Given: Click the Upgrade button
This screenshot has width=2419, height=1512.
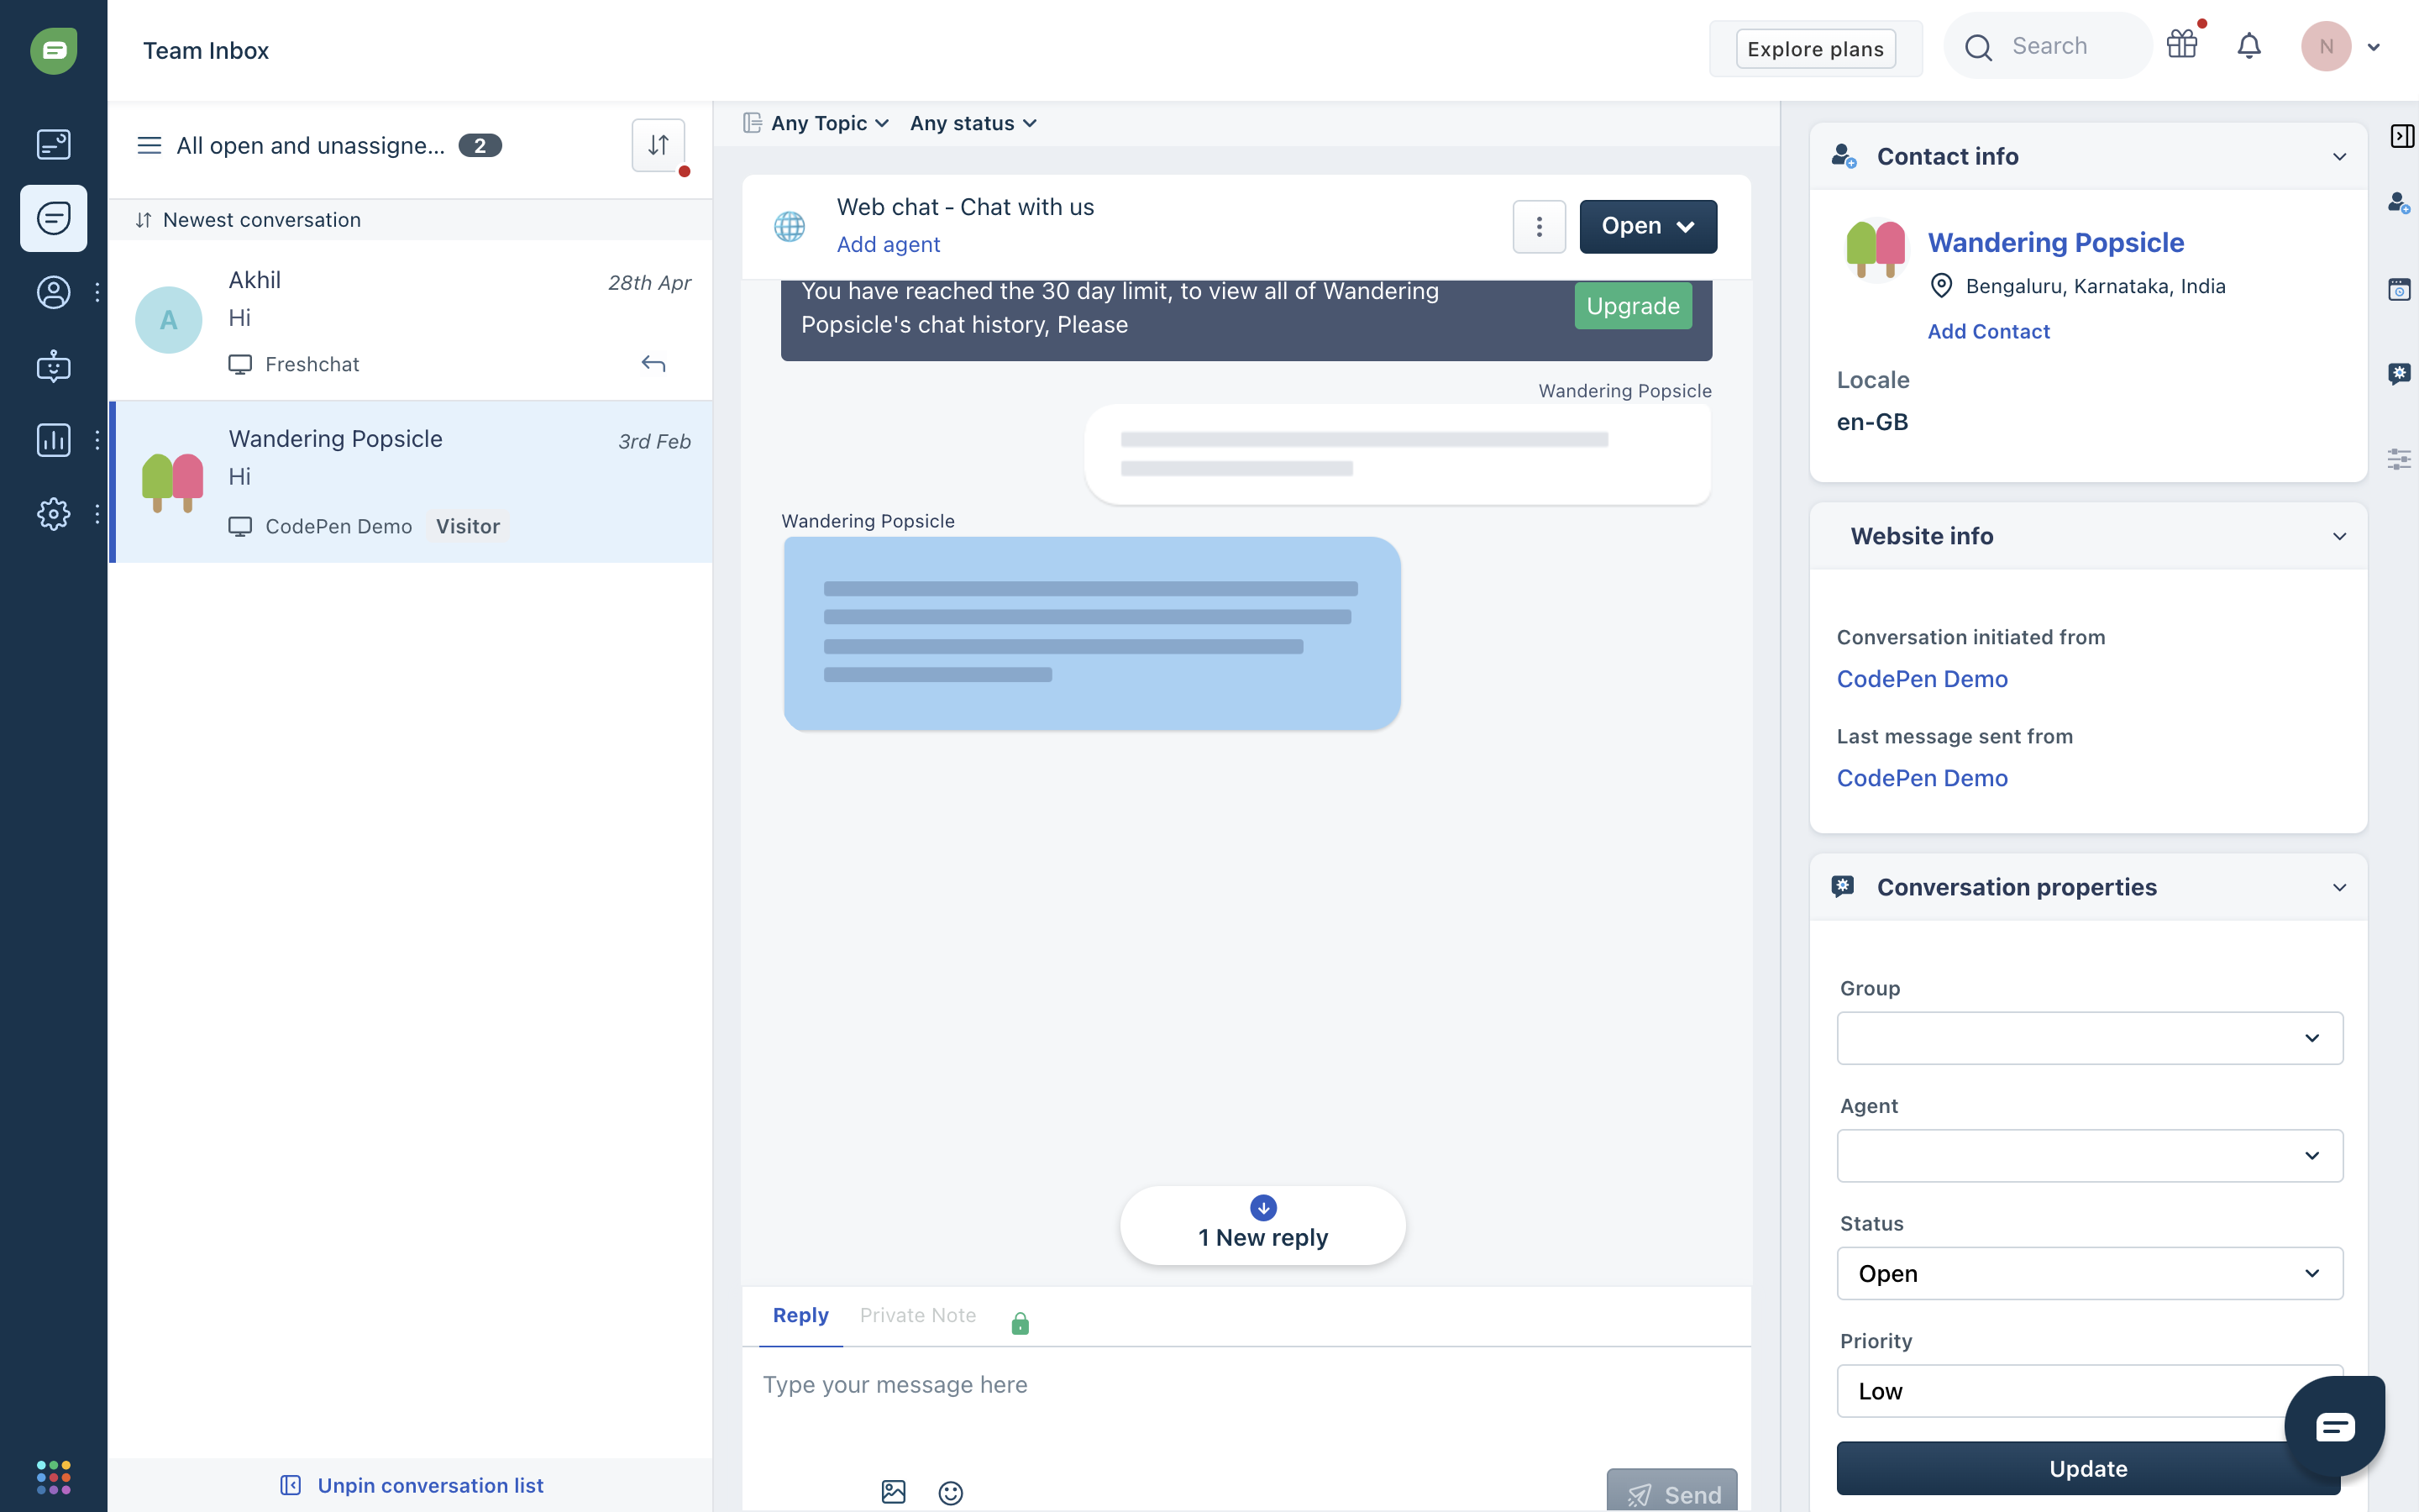Looking at the screenshot, I should 1632,306.
